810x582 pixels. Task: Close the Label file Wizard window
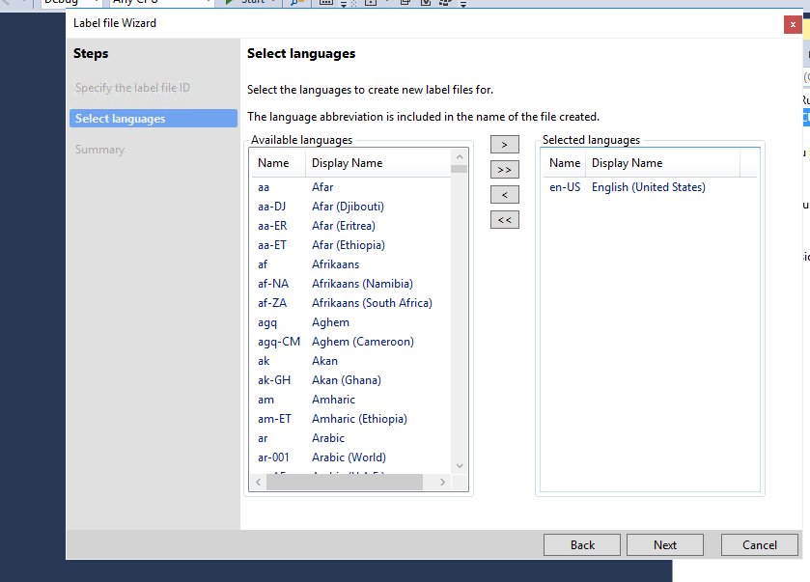click(793, 24)
